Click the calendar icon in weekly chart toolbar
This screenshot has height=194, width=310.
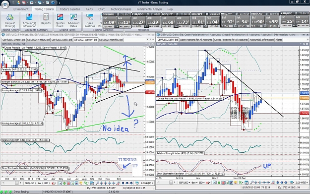point(92,183)
